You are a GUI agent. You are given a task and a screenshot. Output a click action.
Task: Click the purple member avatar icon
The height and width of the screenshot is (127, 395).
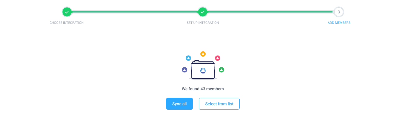185,70
